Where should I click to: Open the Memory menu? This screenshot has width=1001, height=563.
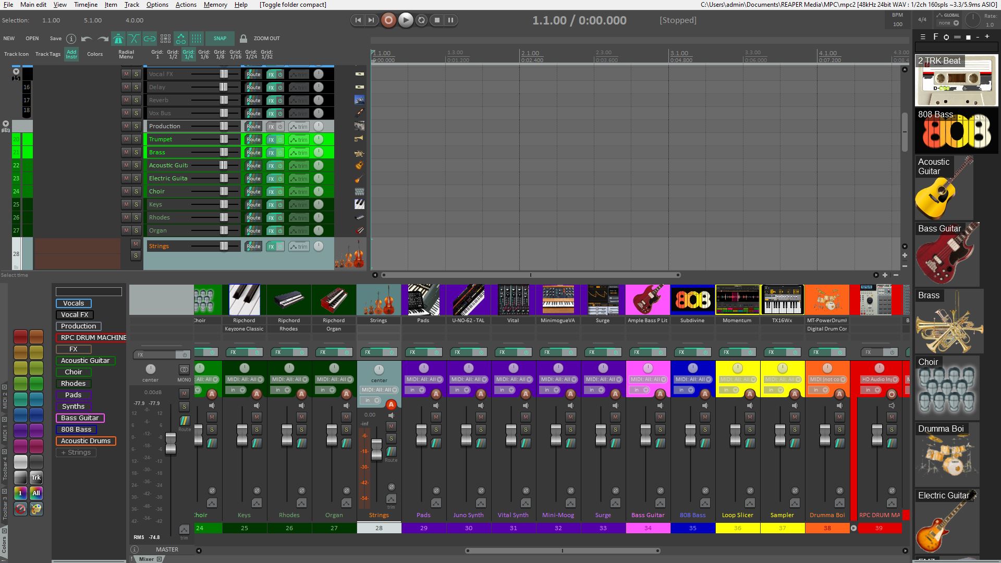point(215,5)
